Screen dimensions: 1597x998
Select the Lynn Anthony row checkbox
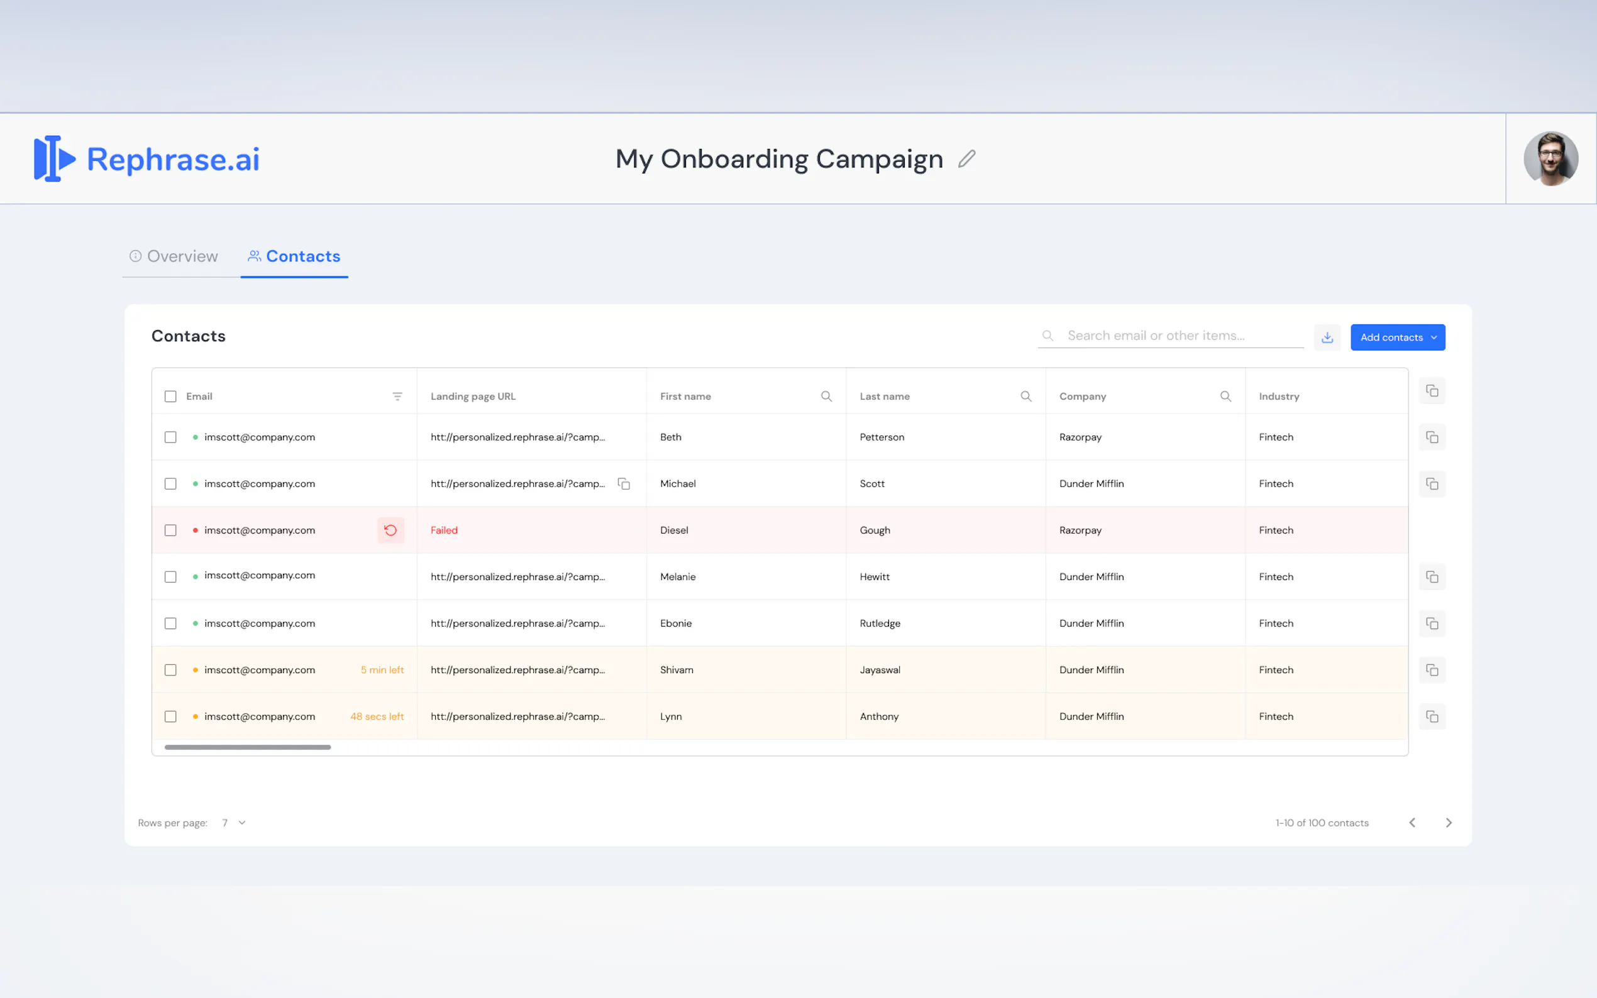[x=170, y=716]
